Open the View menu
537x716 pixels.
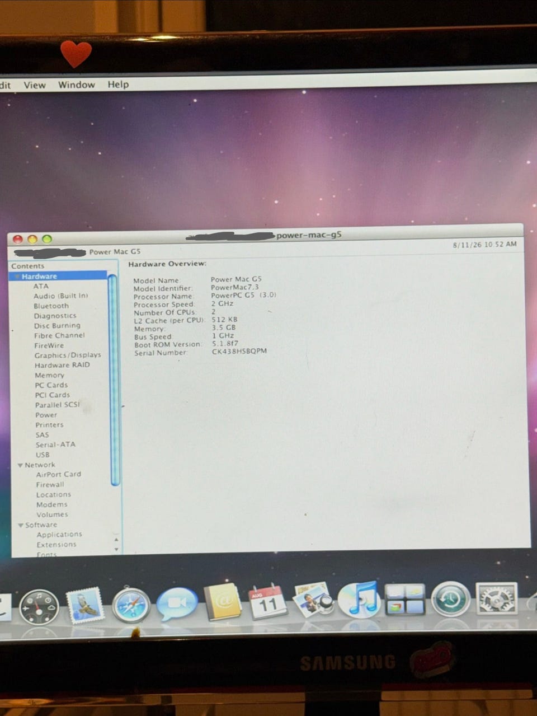(35, 85)
